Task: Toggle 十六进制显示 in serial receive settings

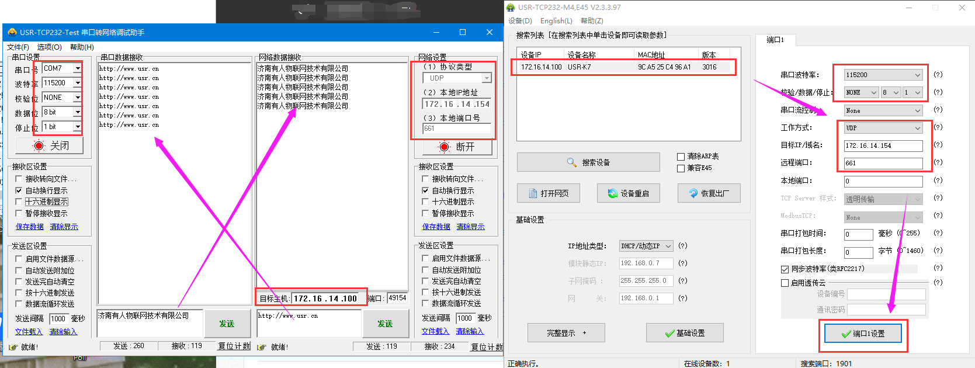Action: (19, 202)
